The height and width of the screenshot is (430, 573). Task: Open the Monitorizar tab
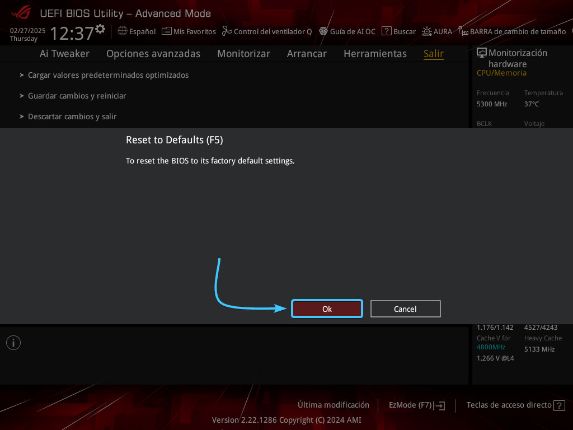tap(244, 54)
